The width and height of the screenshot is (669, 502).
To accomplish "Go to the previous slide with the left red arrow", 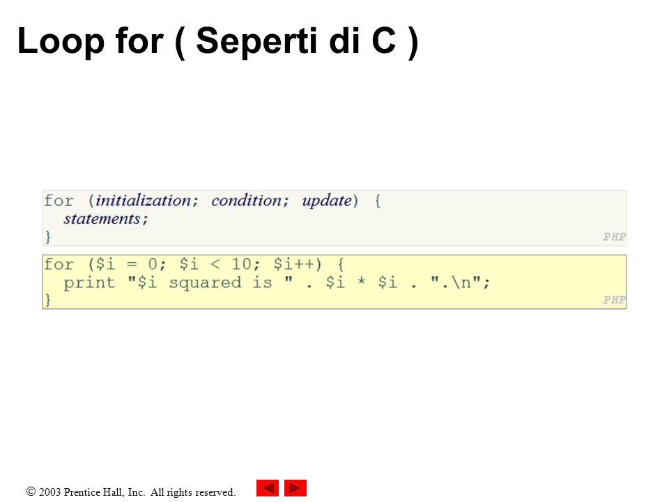I will 268,488.
